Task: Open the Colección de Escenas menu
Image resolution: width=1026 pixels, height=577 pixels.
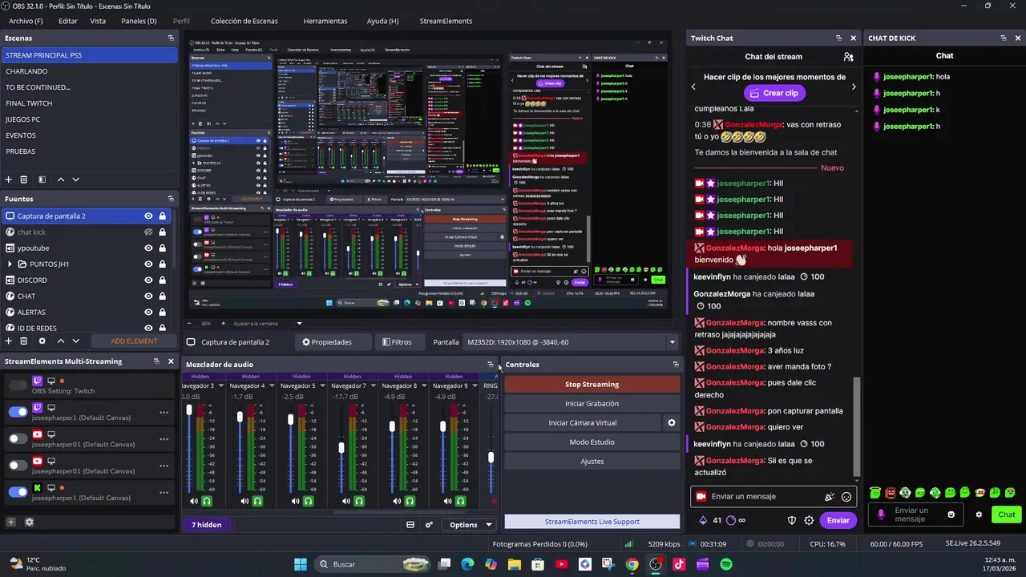Action: click(x=244, y=21)
